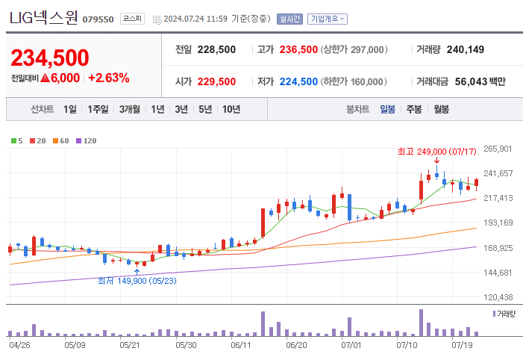
Task: Click the +2.63% change rate
Action: 109,78
